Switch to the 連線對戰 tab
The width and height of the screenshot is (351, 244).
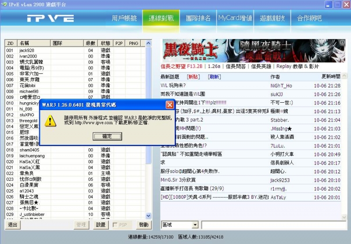pos(161,18)
